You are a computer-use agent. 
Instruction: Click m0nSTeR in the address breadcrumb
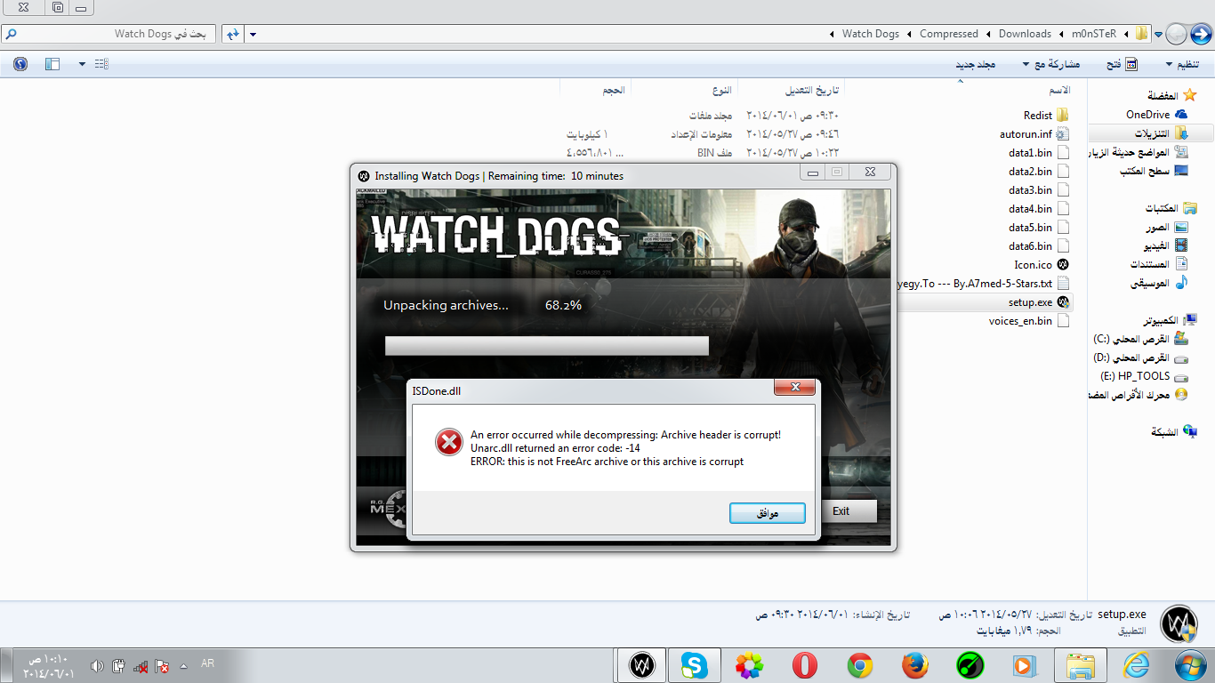(x=1095, y=34)
